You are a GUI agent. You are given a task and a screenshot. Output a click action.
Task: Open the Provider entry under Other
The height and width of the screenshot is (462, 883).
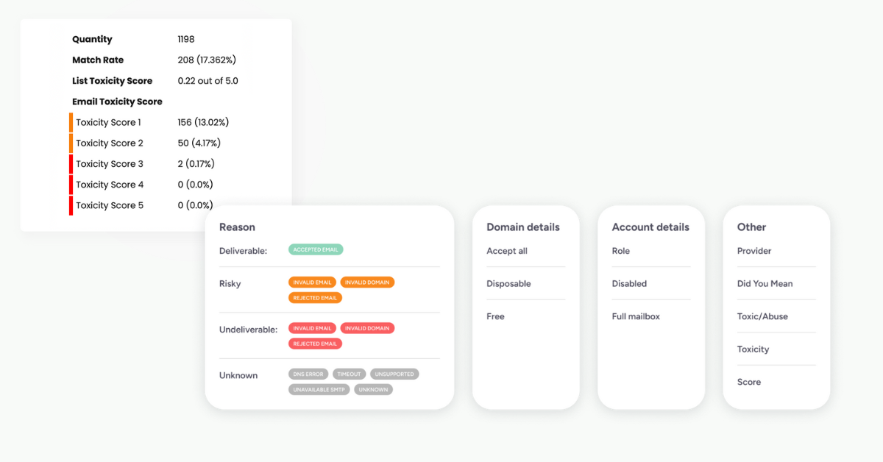754,251
